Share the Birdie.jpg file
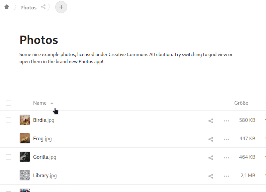Screen dimensions: 266x192 (x=211, y=121)
